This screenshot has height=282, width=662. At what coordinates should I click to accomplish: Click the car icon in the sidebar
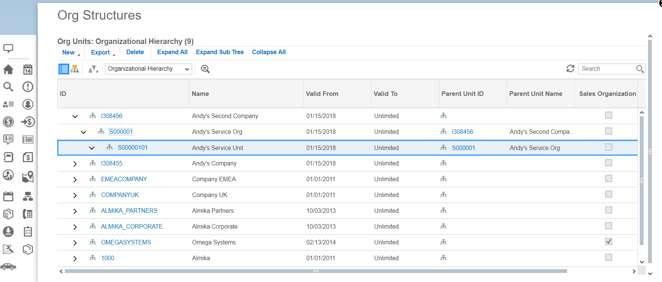[8, 267]
